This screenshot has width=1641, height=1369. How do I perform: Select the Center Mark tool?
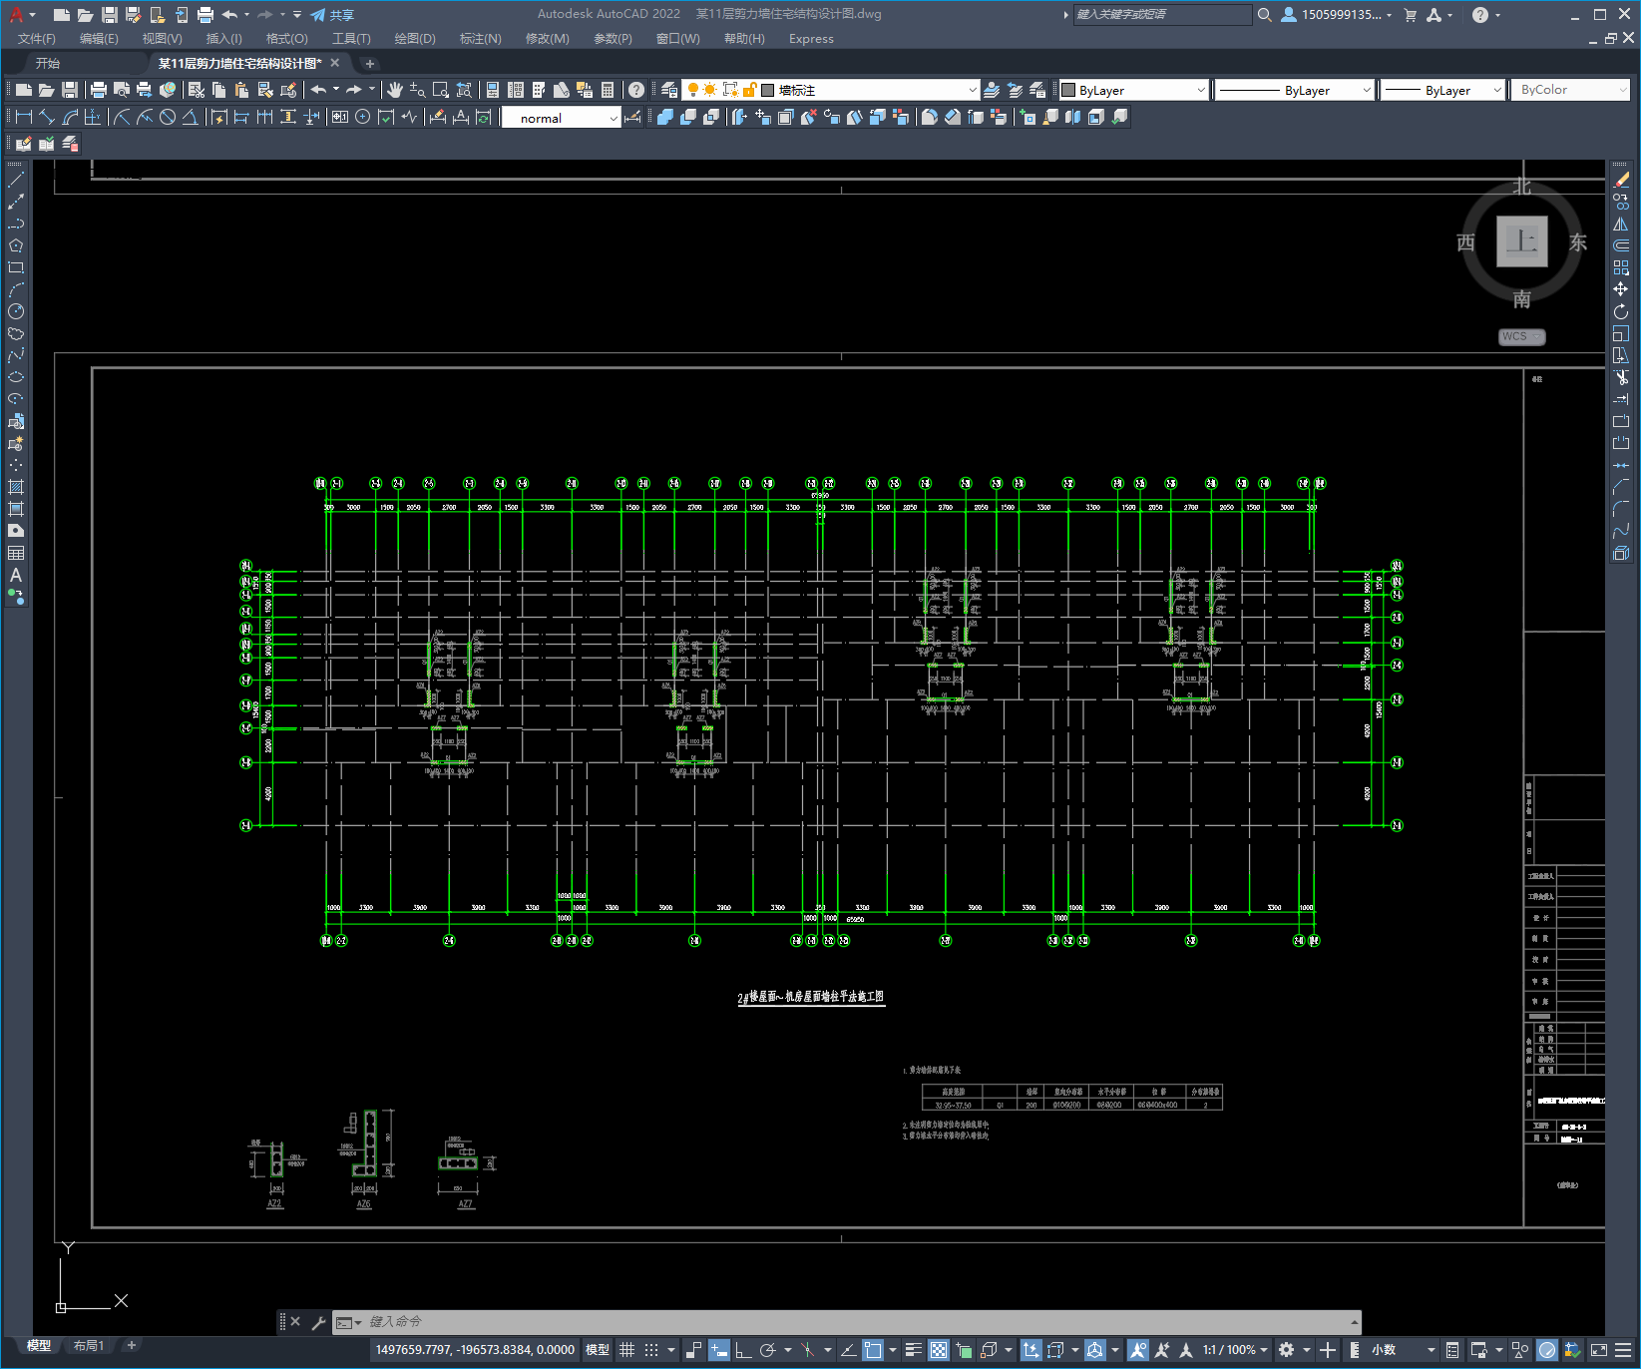point(363,117)
